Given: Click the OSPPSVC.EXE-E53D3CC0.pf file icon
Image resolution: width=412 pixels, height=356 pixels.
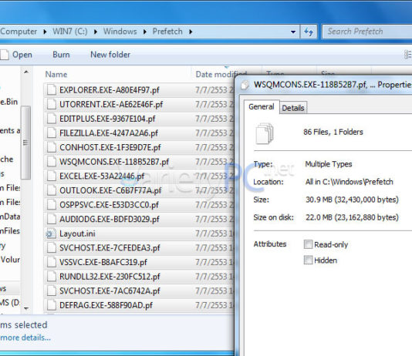Looking at the screenshot, I should [x=52, y=205].
